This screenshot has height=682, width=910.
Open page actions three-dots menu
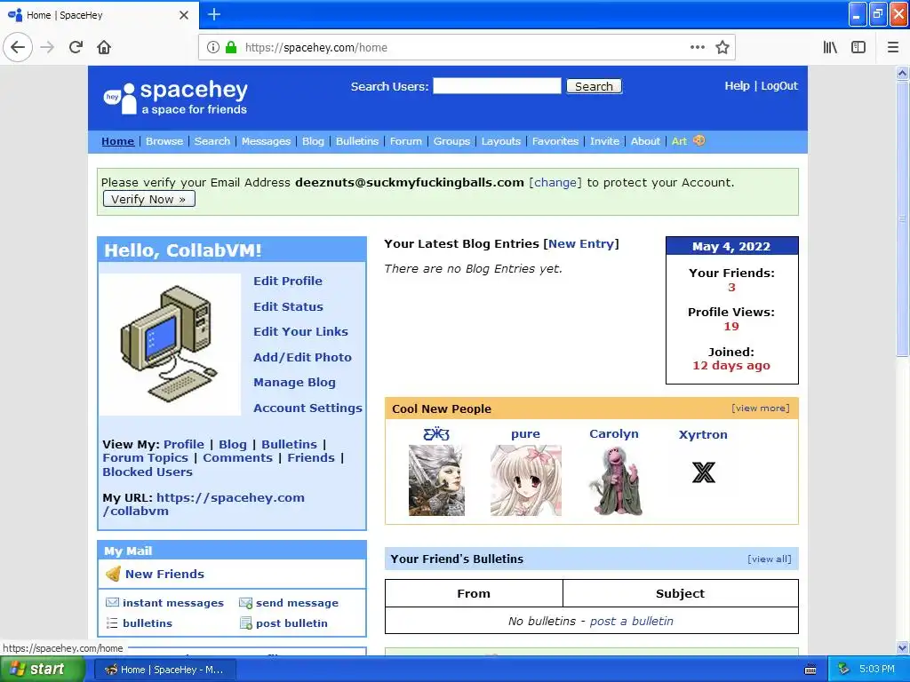pos(697,47)
